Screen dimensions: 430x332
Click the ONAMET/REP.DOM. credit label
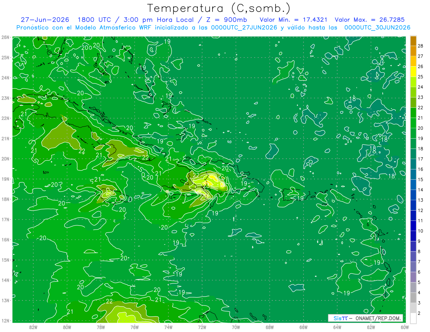click(379, 318)
